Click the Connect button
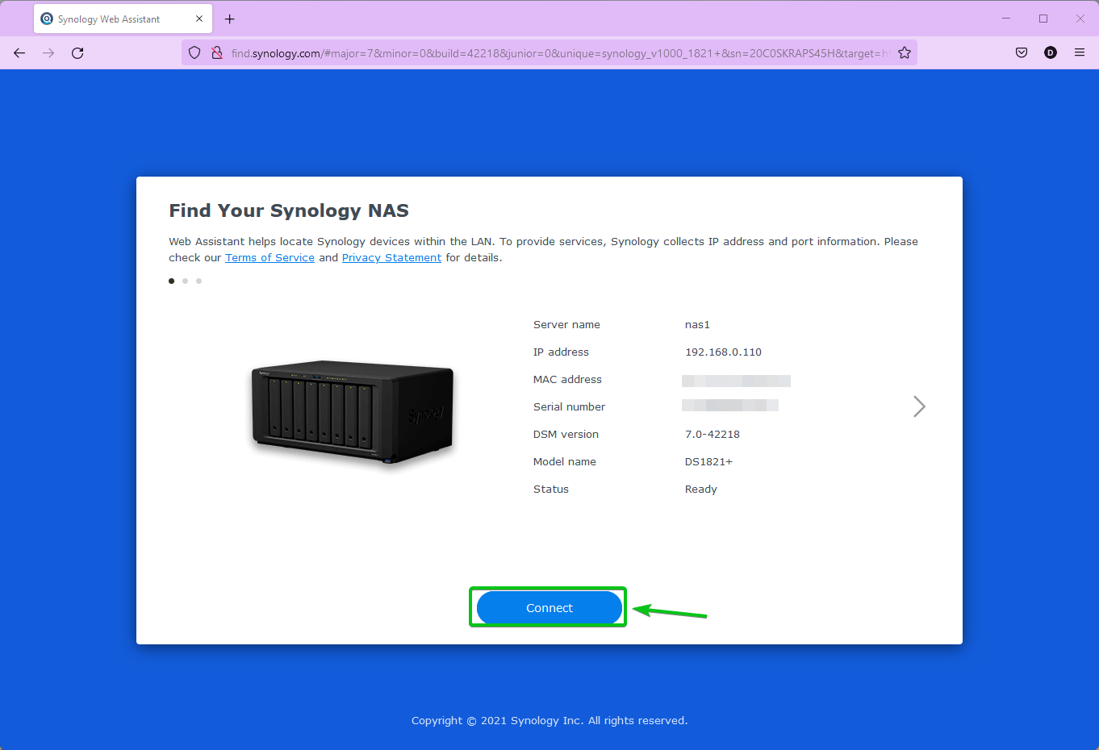 [548, 607]
